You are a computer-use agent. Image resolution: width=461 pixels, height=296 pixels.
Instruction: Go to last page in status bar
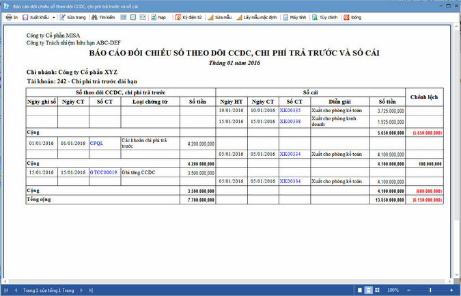(x=91, y=290)
